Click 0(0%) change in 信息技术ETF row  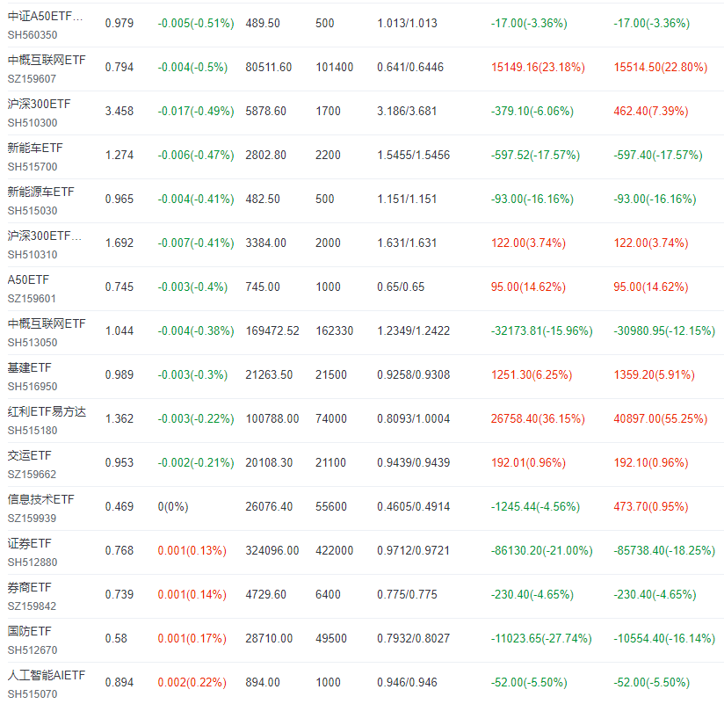point(173,506)
